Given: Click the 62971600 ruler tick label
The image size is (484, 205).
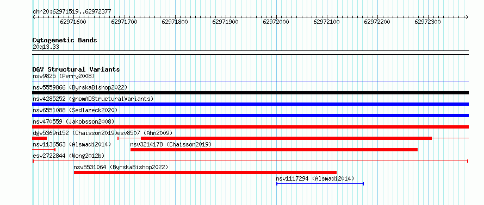Looking at the screenshot, I should [x=73, y=22].
